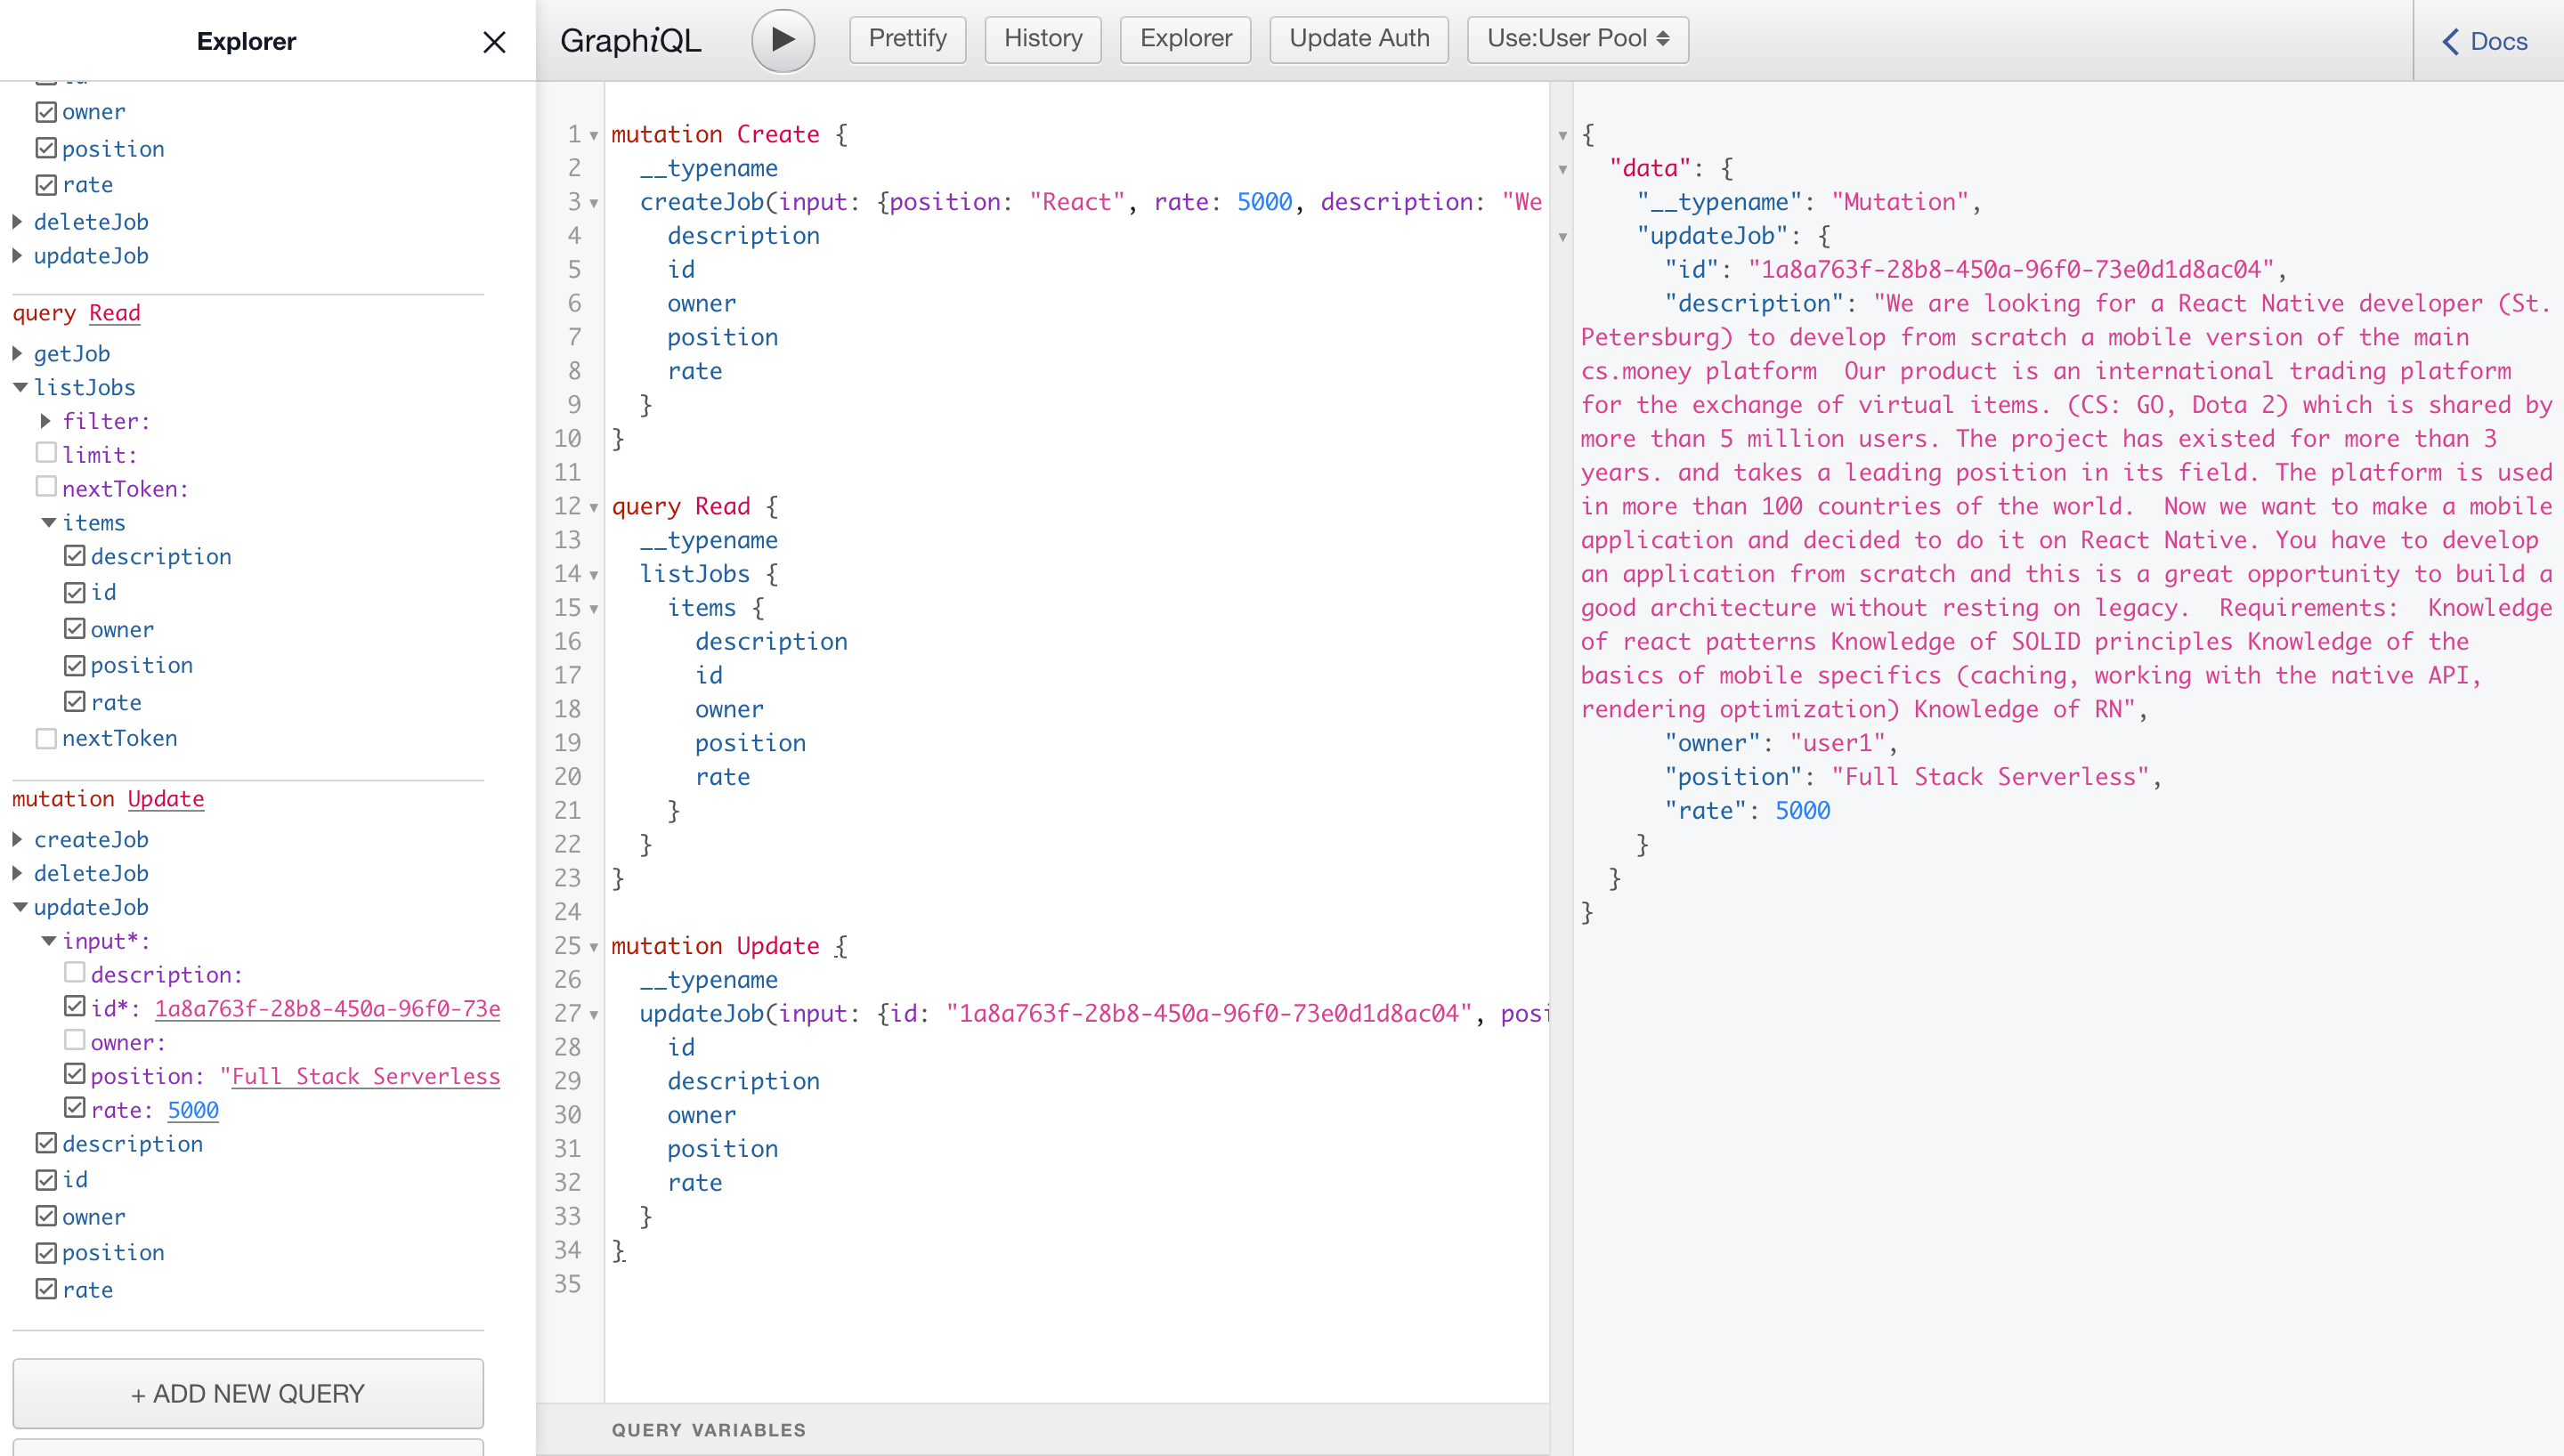Open the History panel
Screen dimensions: 2564x1456
pyautogui.click(x=1044, y=39)
